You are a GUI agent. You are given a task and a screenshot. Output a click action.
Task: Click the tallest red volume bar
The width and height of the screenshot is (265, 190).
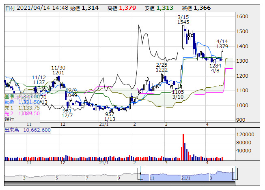pos(183,147)
